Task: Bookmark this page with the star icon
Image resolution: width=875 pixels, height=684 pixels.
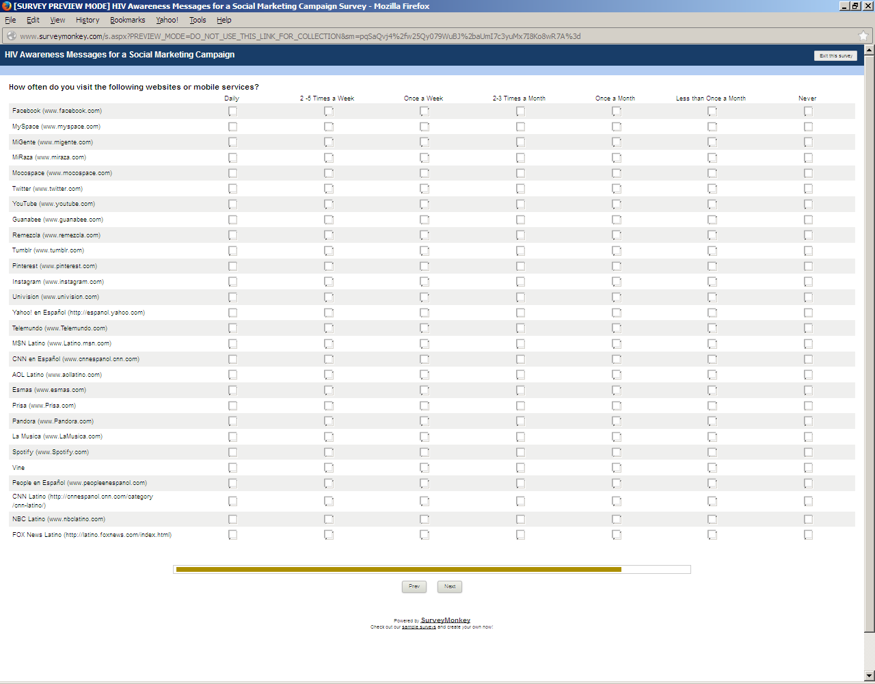Action: click(863, 36)
